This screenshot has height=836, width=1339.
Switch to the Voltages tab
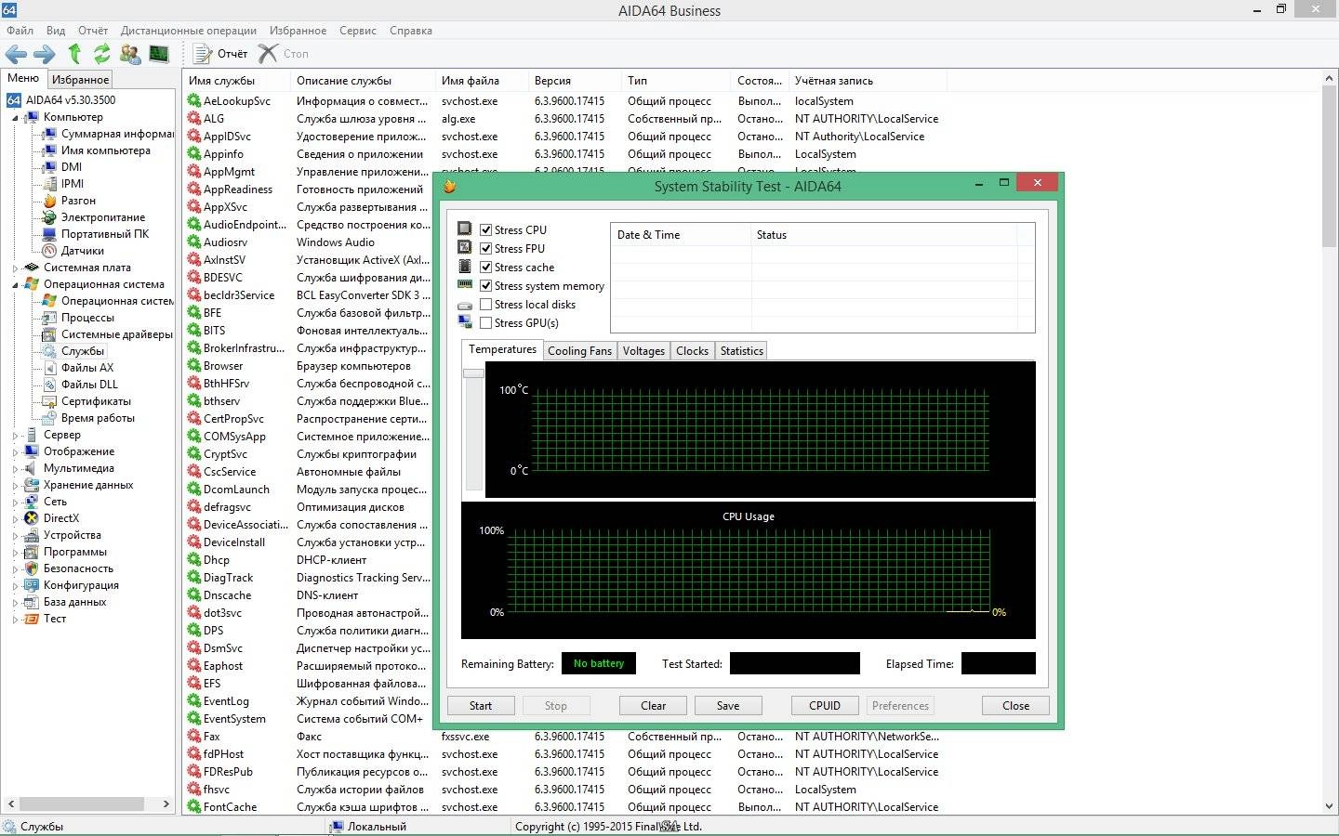643,351
